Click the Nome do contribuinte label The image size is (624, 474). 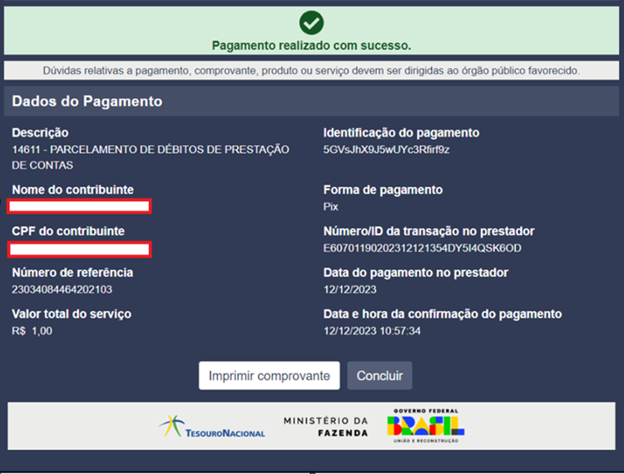click(73, 190)
